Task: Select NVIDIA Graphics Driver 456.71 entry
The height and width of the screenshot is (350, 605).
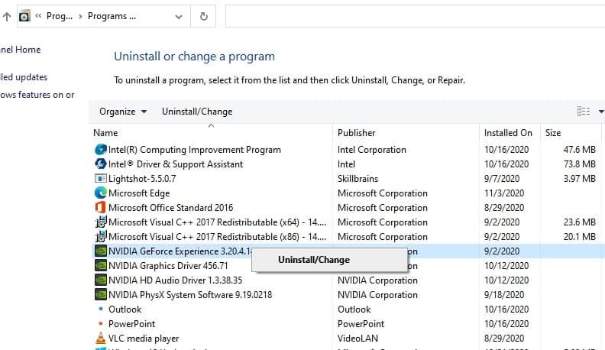Action: click(x=168, y=266)
